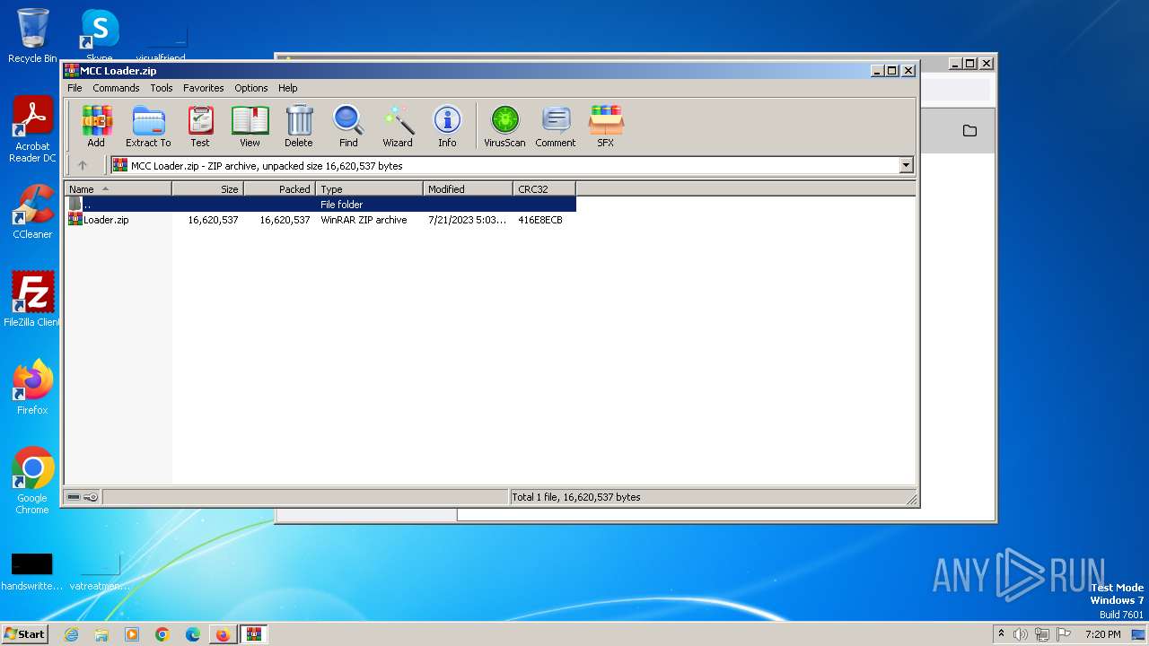This screenshot has height=646, width=1149.
Task: Open the Favorites menu
Action: [204, 88]
